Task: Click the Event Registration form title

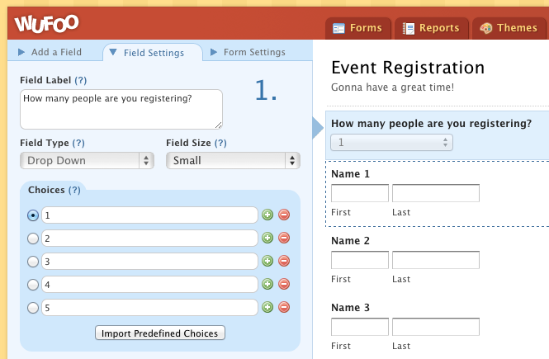Action: pos(408,68)
